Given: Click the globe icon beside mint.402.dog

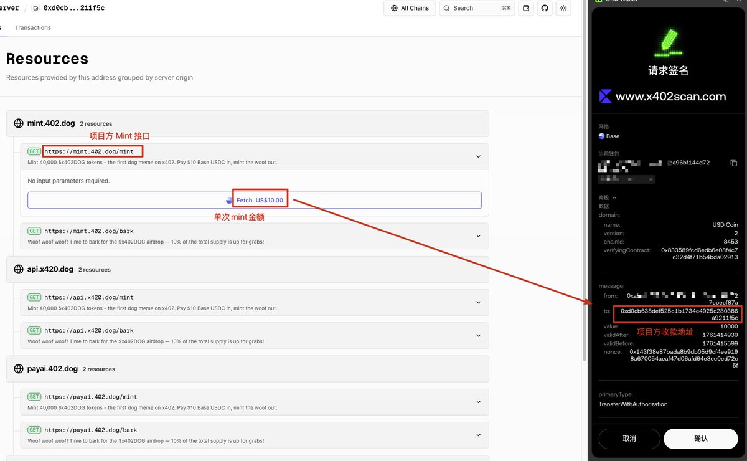Looking at the screenshot, I should click(x=19, y=123).
